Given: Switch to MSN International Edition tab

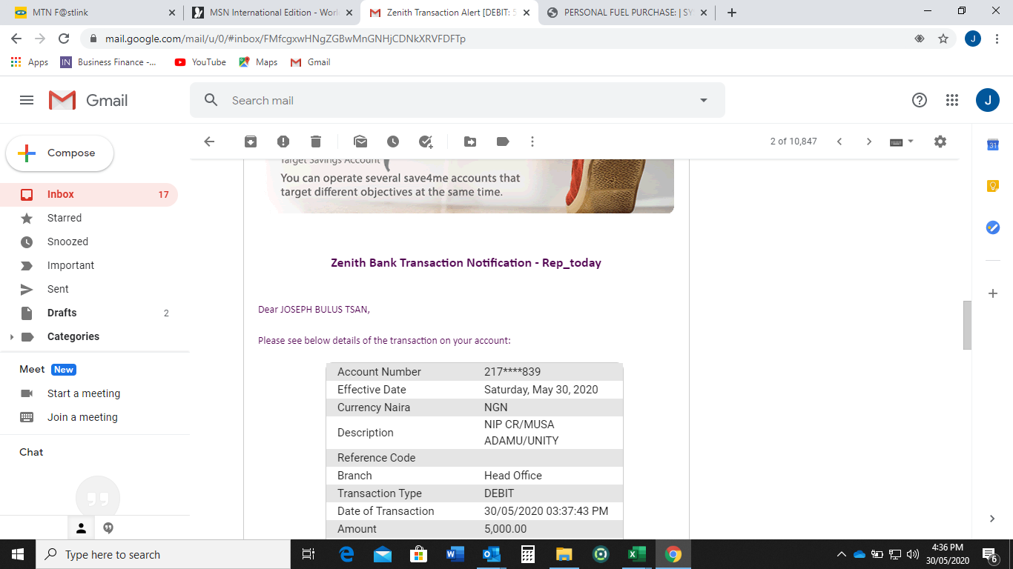Looking at the screenshot, I should (271, 13).
